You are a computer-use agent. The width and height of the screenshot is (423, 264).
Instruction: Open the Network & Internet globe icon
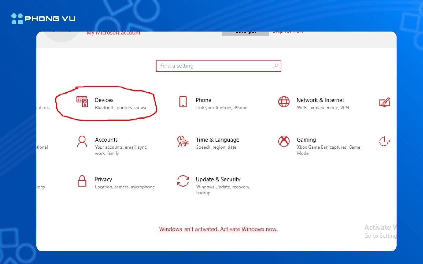pyautogui.click(x=284, y=101)
